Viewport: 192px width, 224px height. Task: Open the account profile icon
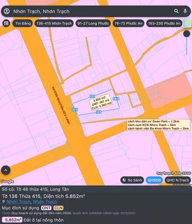pos(7,11)
